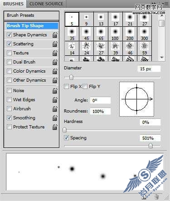Uncheck the Scattering checkbox
170x201 pixels.
[9, 44]
